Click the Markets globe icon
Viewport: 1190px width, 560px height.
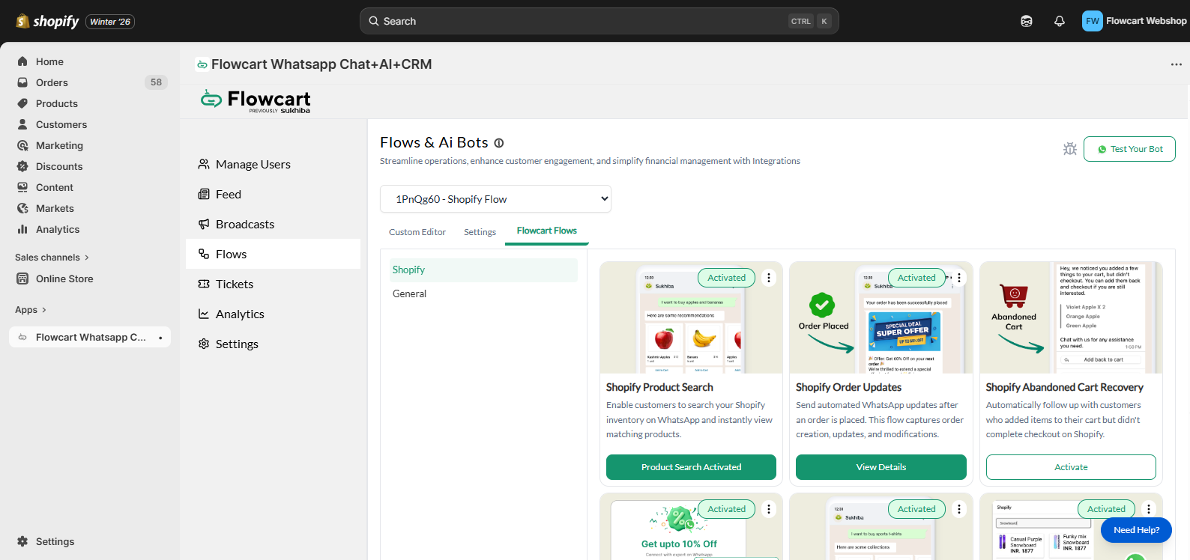pos(22,208)
